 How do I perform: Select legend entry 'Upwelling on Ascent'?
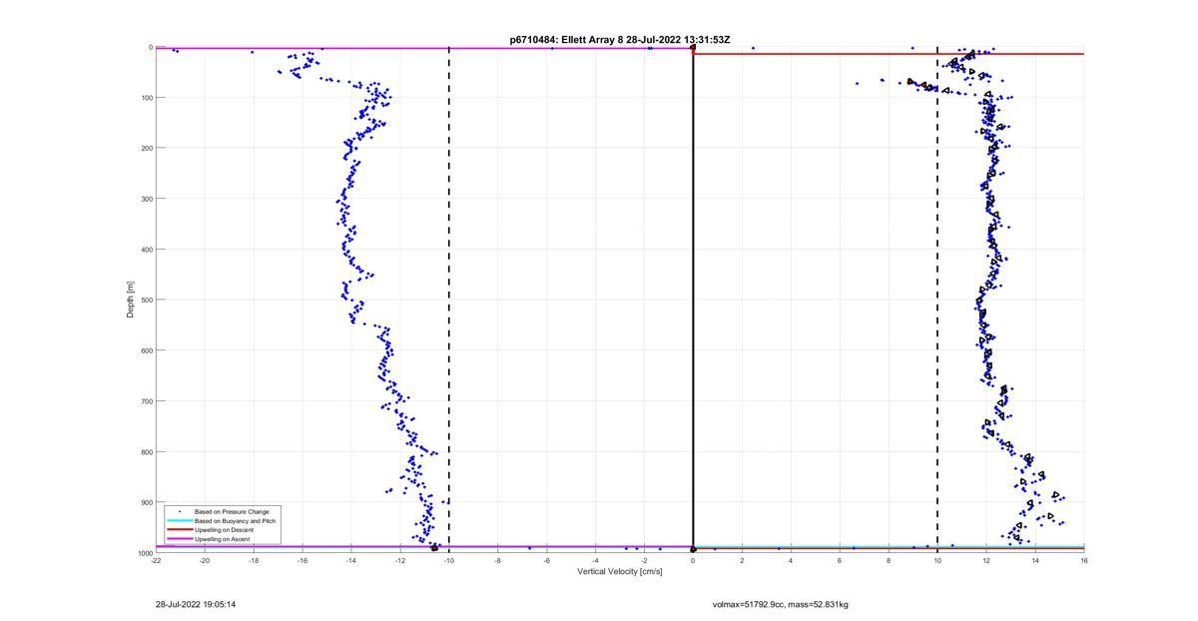[x=223, y=539]
